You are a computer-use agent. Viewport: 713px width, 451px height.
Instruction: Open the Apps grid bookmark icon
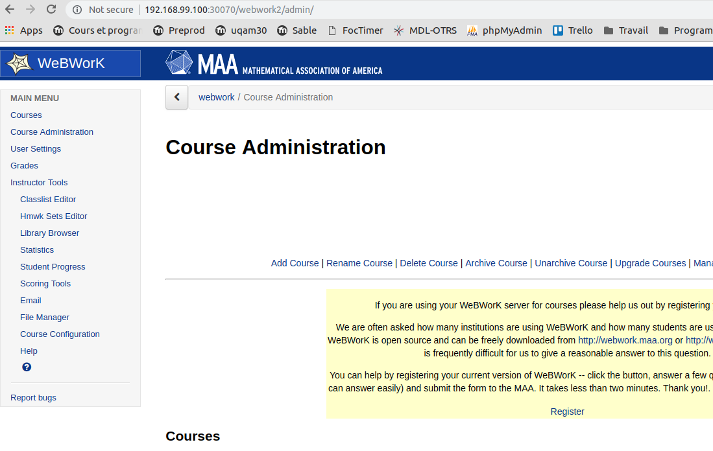point(9,30)
